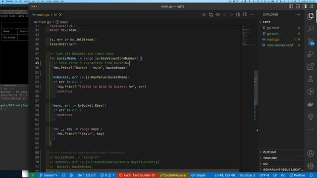
Task: Open Testing flask view
Action: coord(311,79)
